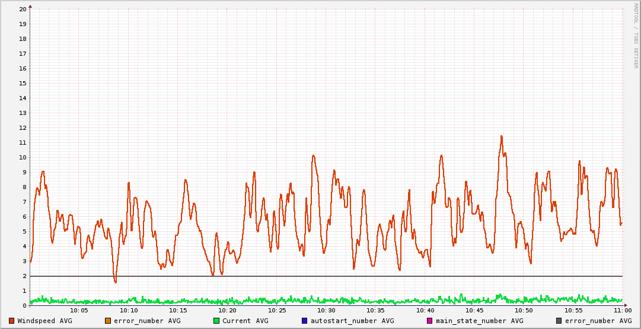Select the Current AVG legend label
641x329 pixels.
click(x=245, y=321)
